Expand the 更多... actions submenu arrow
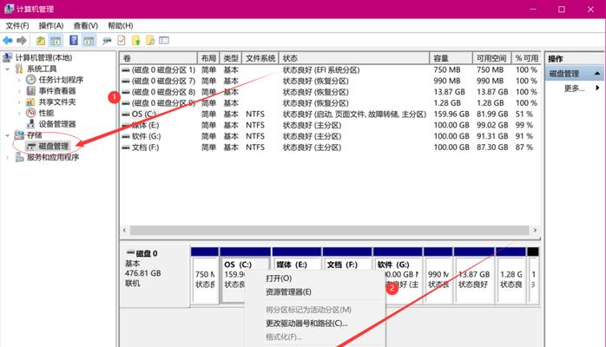Image resolution: width=606 pixels, height=347 pixels. click(x=597, y=88)
